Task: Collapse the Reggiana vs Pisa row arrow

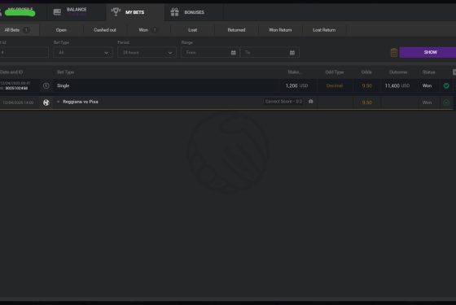Action: coord(58,102)
